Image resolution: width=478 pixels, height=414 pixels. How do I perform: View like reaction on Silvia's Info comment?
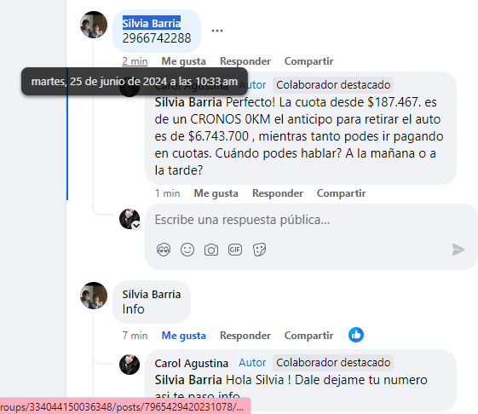pos(356,335)
